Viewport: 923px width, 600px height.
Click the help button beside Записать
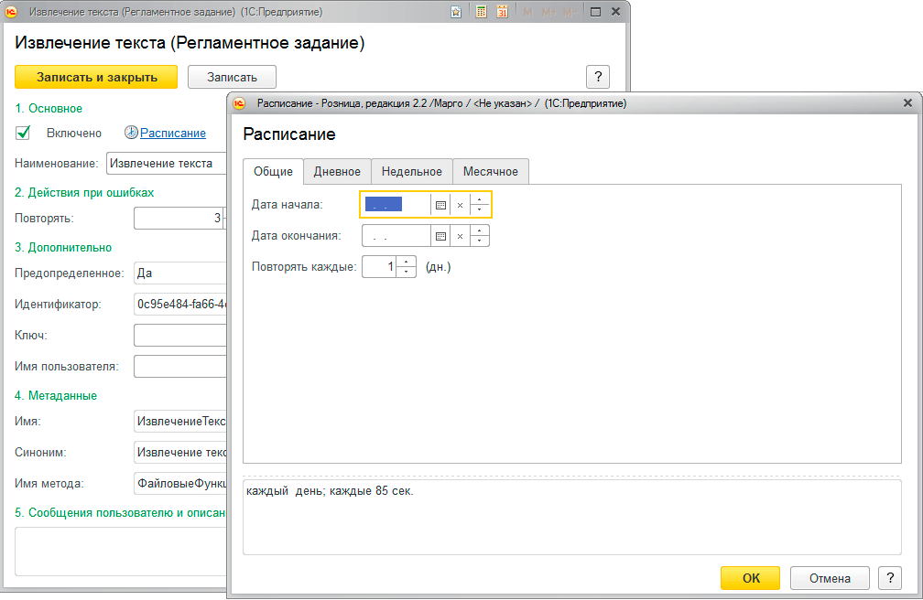(597, 77)
